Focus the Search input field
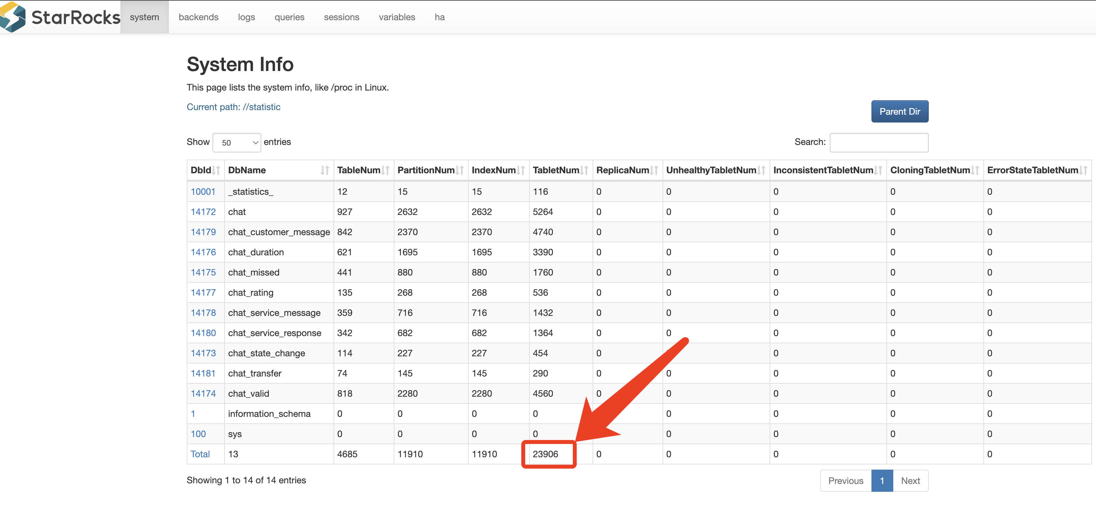This screenshot has width=1096, height=525. [x=879, y=143]
